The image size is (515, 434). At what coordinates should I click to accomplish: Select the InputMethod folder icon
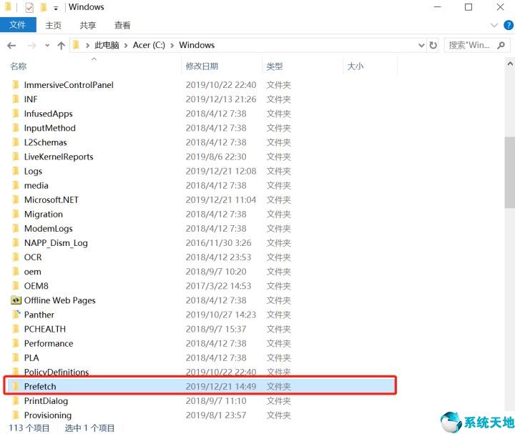pyautogui.click(x=16, y=128)
